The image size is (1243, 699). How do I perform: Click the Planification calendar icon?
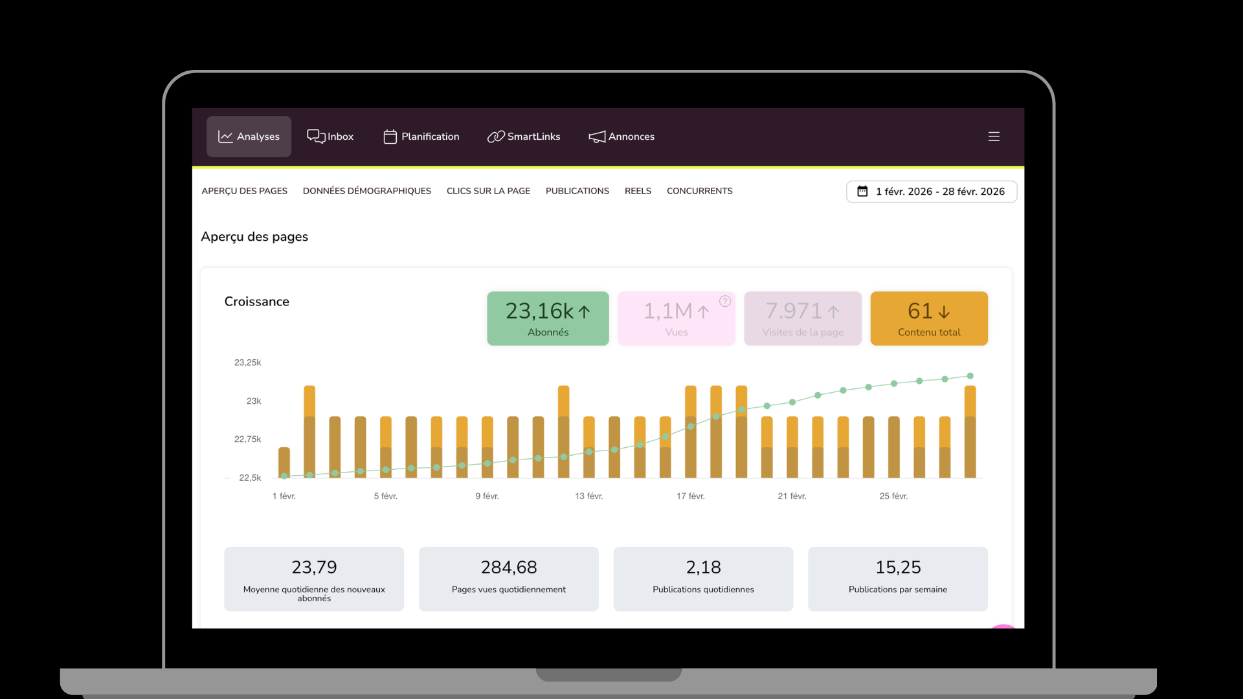click(390, 137)
